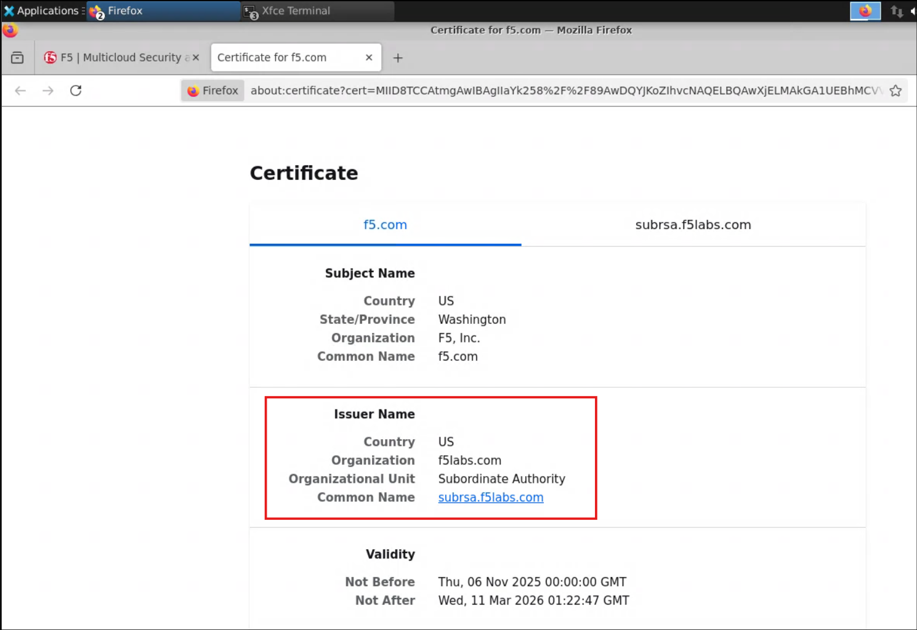Click the 'Washington' state value
The height and width of the screenshot is (630, 917).
472,320
